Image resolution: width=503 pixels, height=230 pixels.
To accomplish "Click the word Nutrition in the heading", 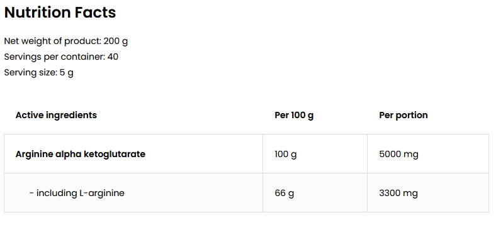I will point(38,13).
